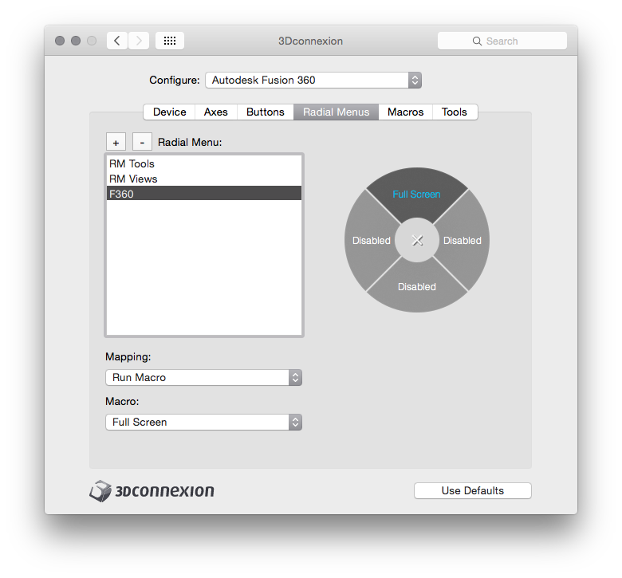This screenshot has height=578, width=622.
Task: Show all preferences grid icon
Action: coord(170,41)
